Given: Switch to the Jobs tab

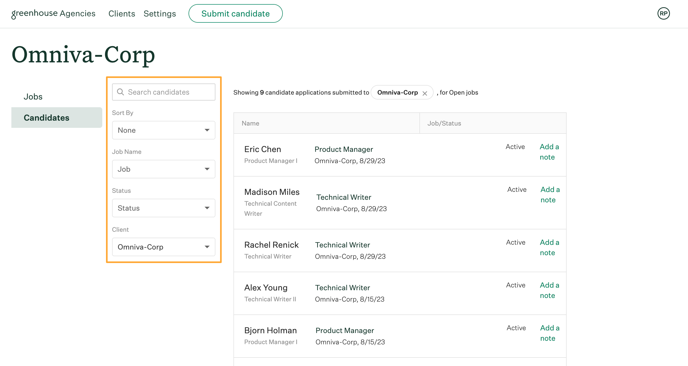Looking at the screenshot, I should coord(33,96).
